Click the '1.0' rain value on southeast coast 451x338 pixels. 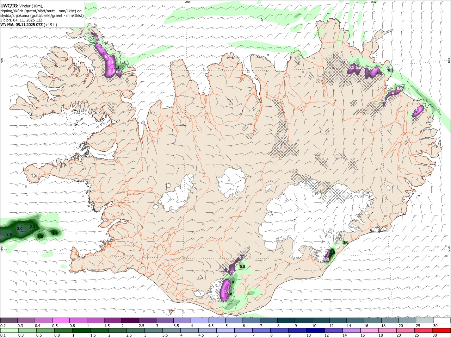346,242
